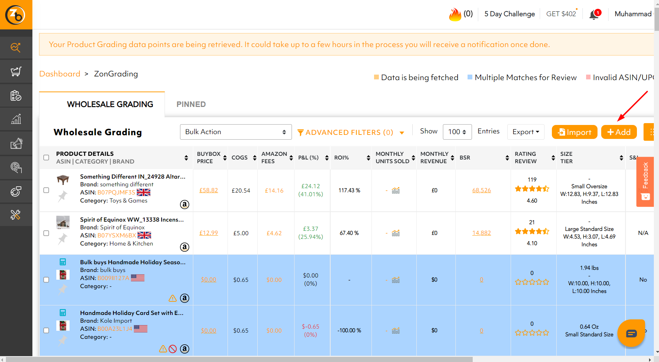Open the shopping cart sidebar icon
This screenshot has height=362, width=659.
[x=16, y=71]
